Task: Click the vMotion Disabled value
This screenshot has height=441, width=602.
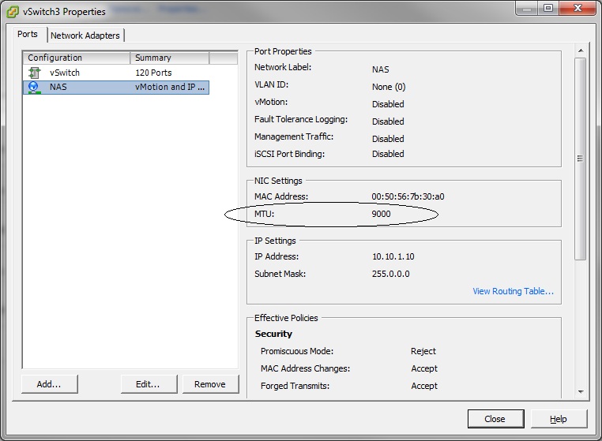Action: [388, 104]
